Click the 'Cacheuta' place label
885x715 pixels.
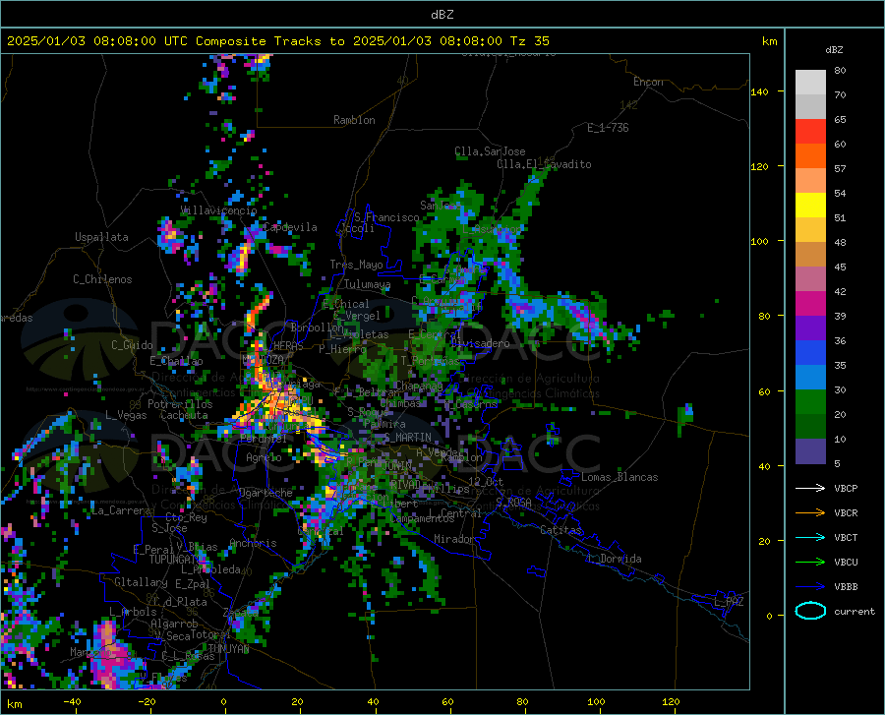184,415
